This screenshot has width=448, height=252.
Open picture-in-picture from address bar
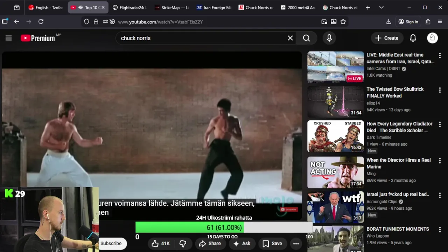324,22
